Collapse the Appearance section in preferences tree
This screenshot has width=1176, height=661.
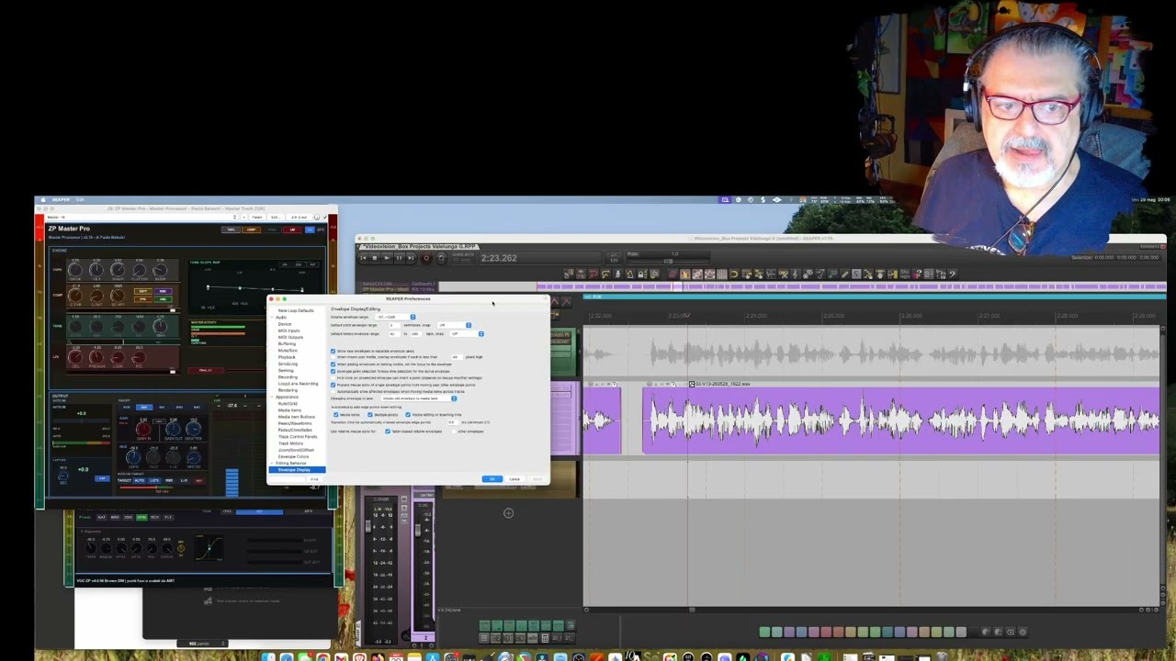pos(272,397)
